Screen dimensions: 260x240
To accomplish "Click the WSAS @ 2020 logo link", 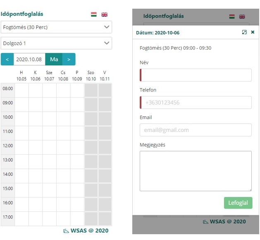I will (x=86, y=230).
